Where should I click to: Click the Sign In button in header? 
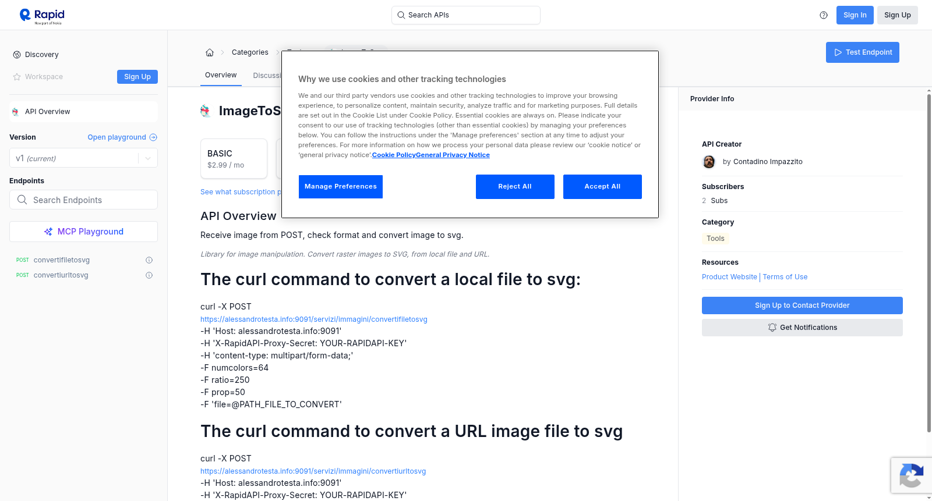tap(855, 15)
